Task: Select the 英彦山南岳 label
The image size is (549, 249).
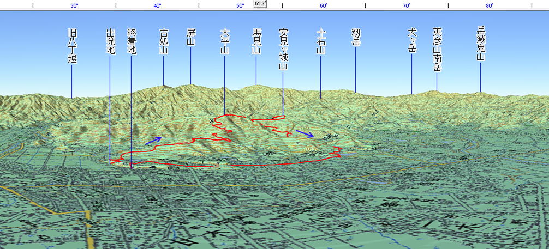Action: 437,50
